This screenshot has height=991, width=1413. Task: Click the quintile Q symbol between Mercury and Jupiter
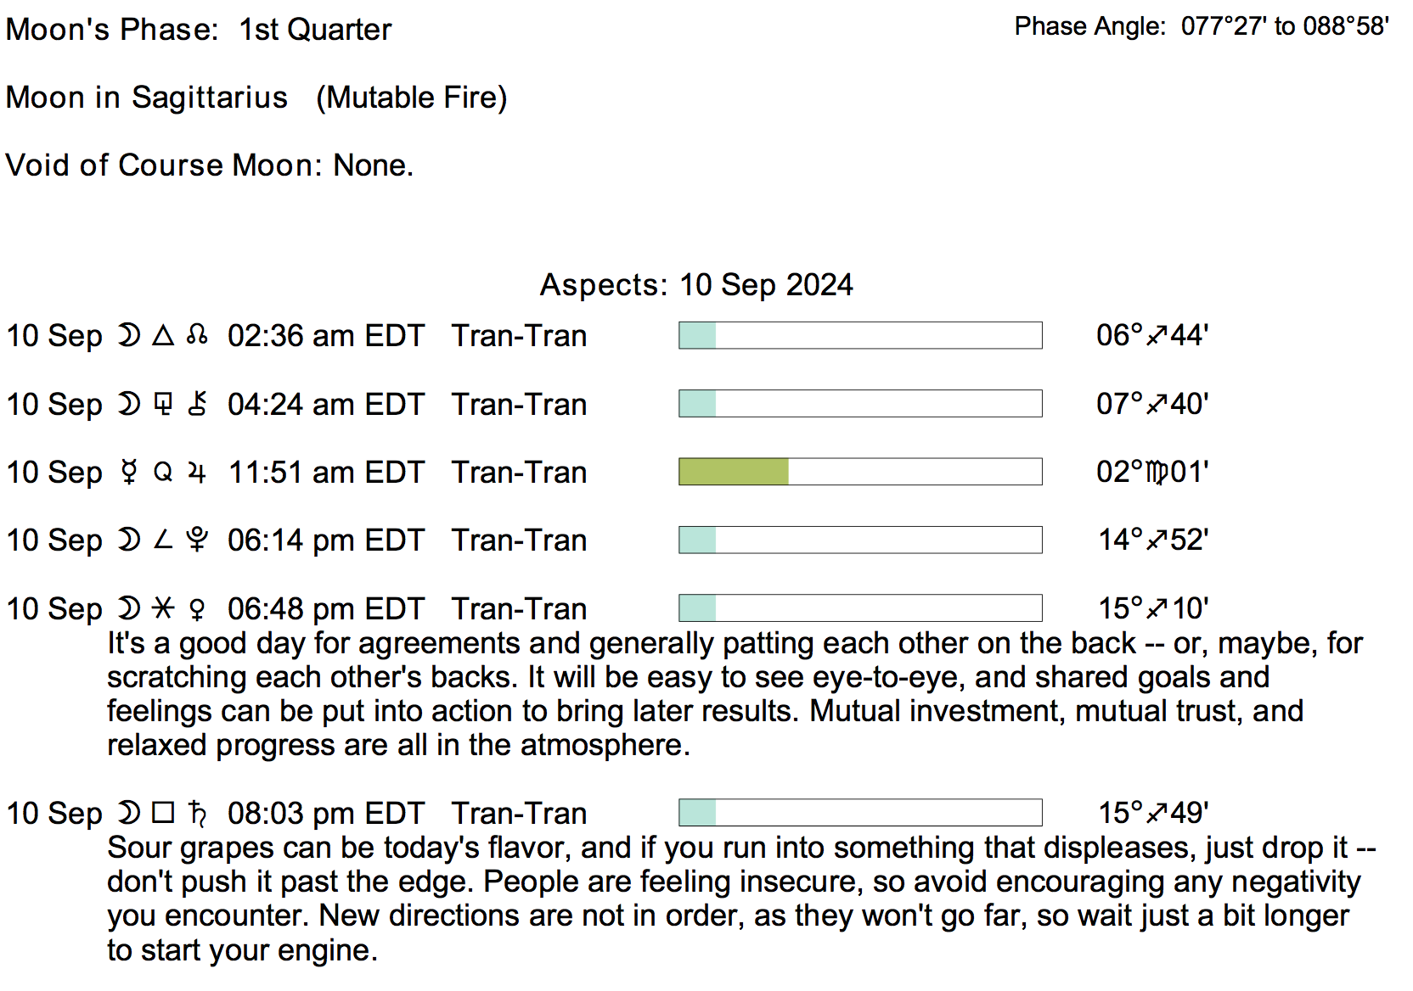(163, 473)
